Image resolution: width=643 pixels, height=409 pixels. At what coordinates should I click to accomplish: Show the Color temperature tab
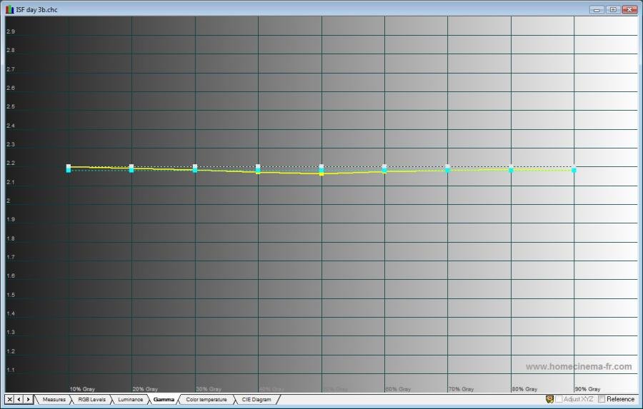[206, 399]
